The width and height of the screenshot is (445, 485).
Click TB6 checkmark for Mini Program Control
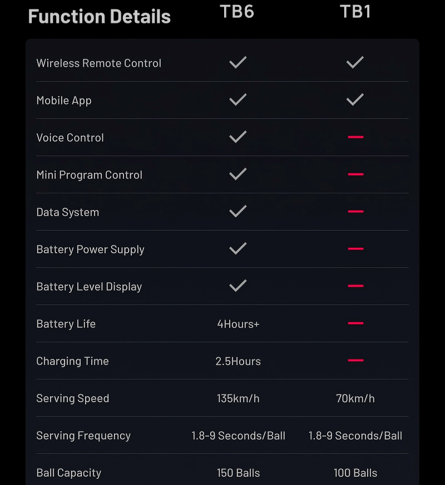click(x=238, y=174)
